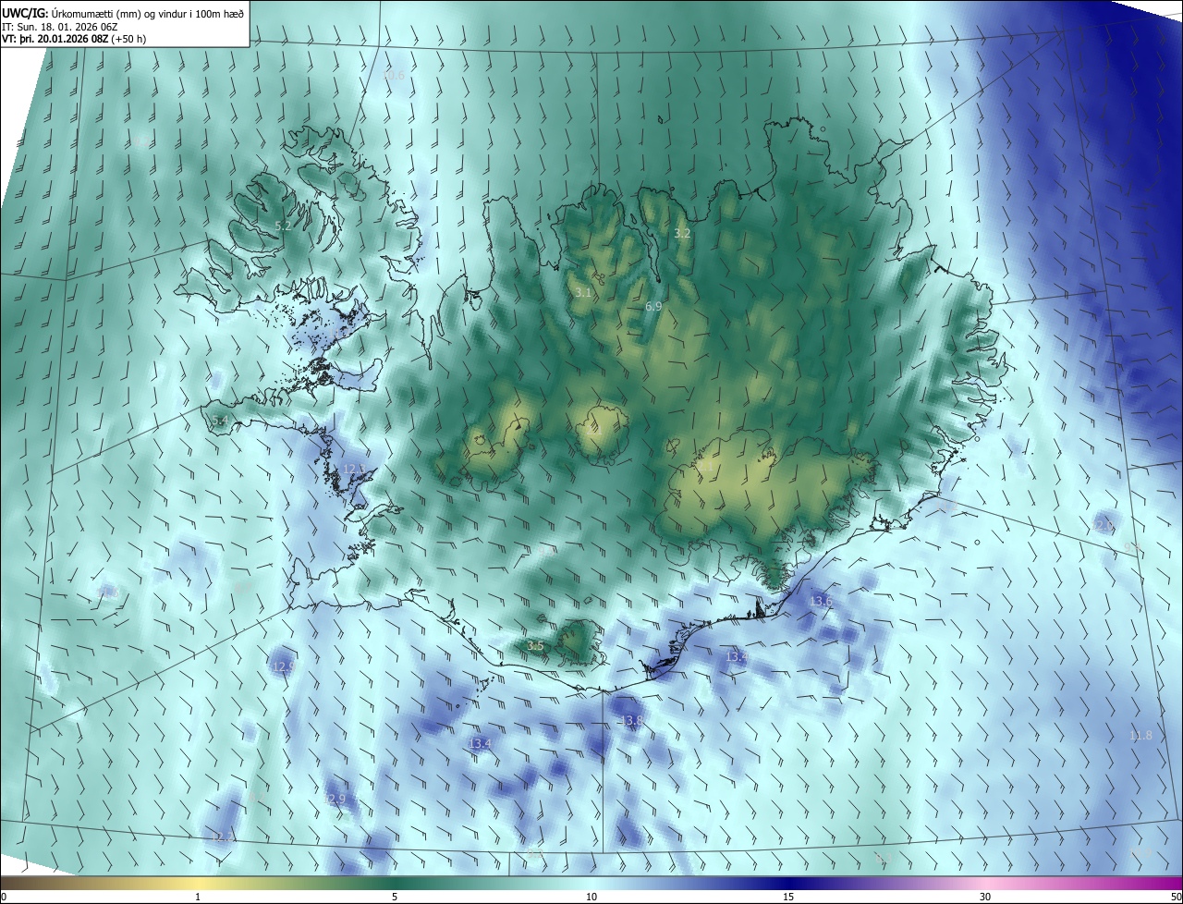Click the 5.2 value over the Westfjords
The height and width of the screenshot is (904, 1183).
tap(283, 226)
